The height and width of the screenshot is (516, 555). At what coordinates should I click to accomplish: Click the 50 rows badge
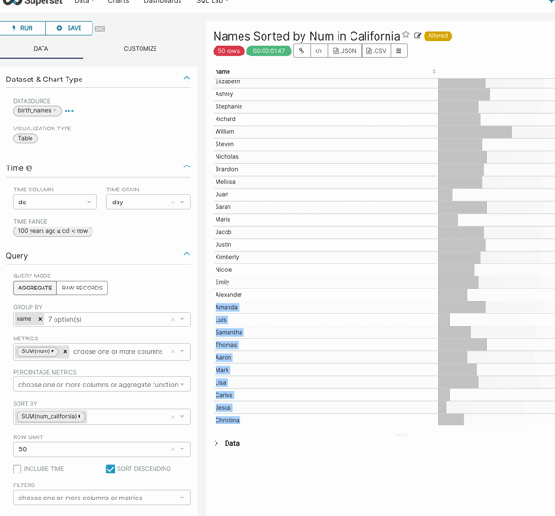[x=228, y=51]
